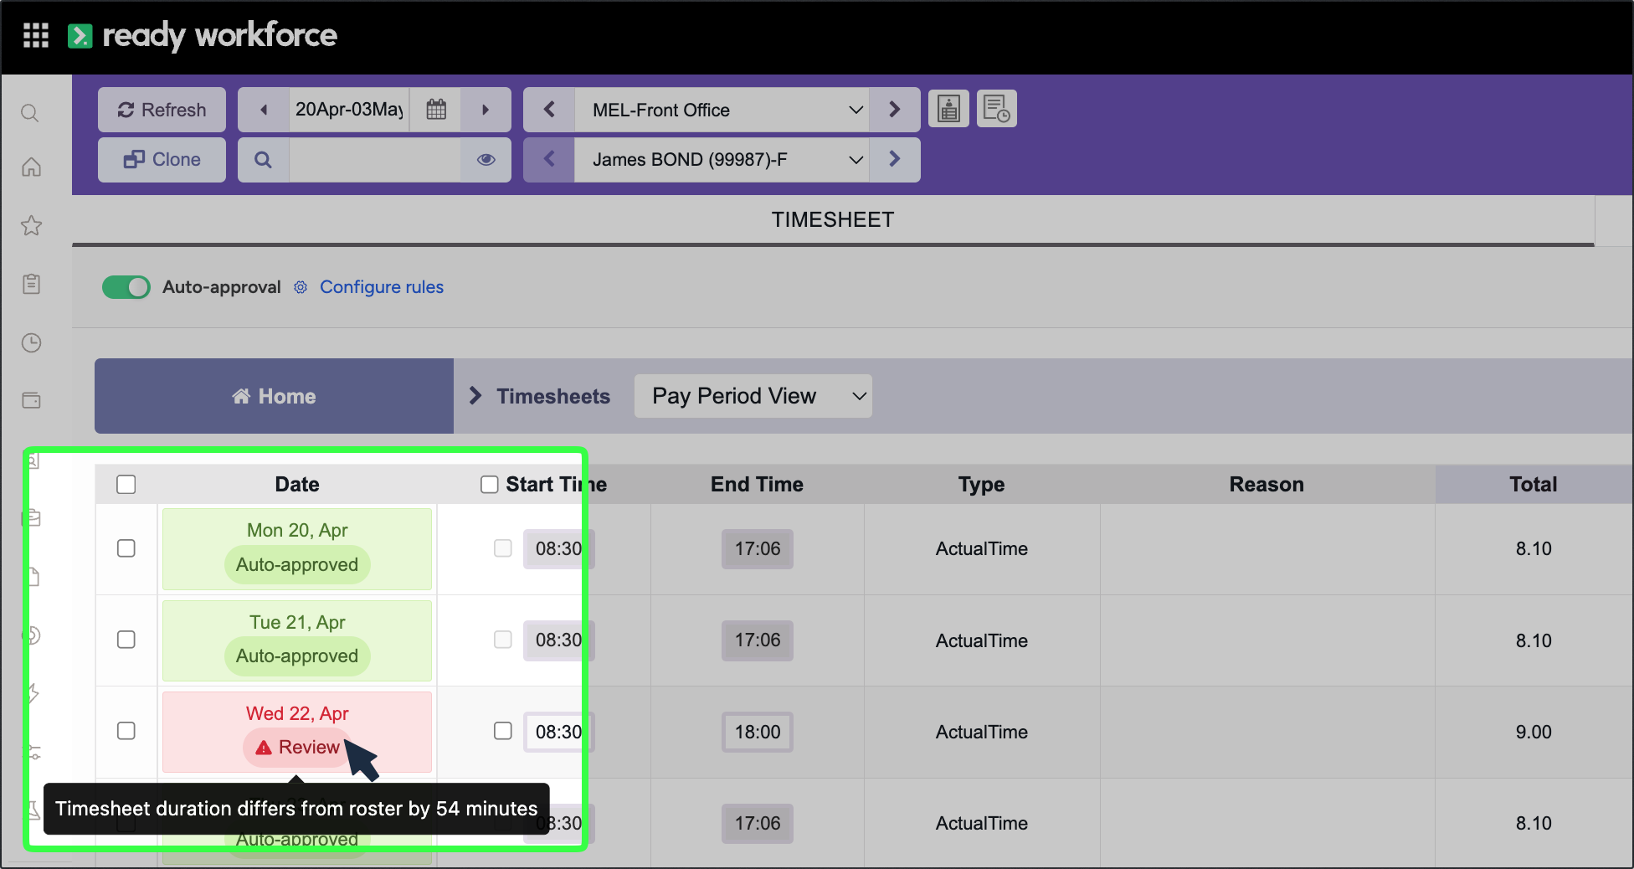The width and height of the screenshot is (1634, 869).
Task: Open the sidebar favorites star icon
Action: click(x=31, y=225)
